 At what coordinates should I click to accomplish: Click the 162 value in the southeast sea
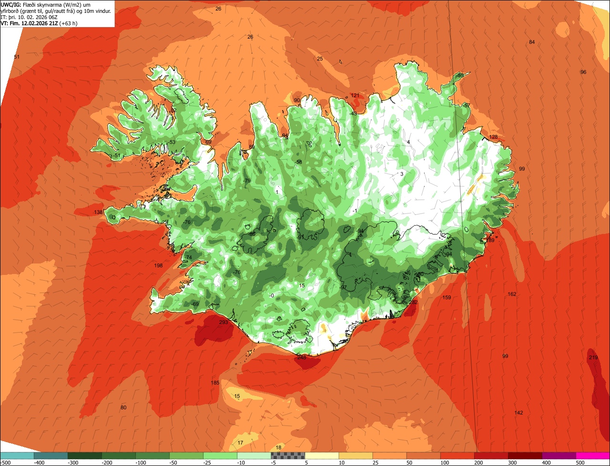click(512, 294)
